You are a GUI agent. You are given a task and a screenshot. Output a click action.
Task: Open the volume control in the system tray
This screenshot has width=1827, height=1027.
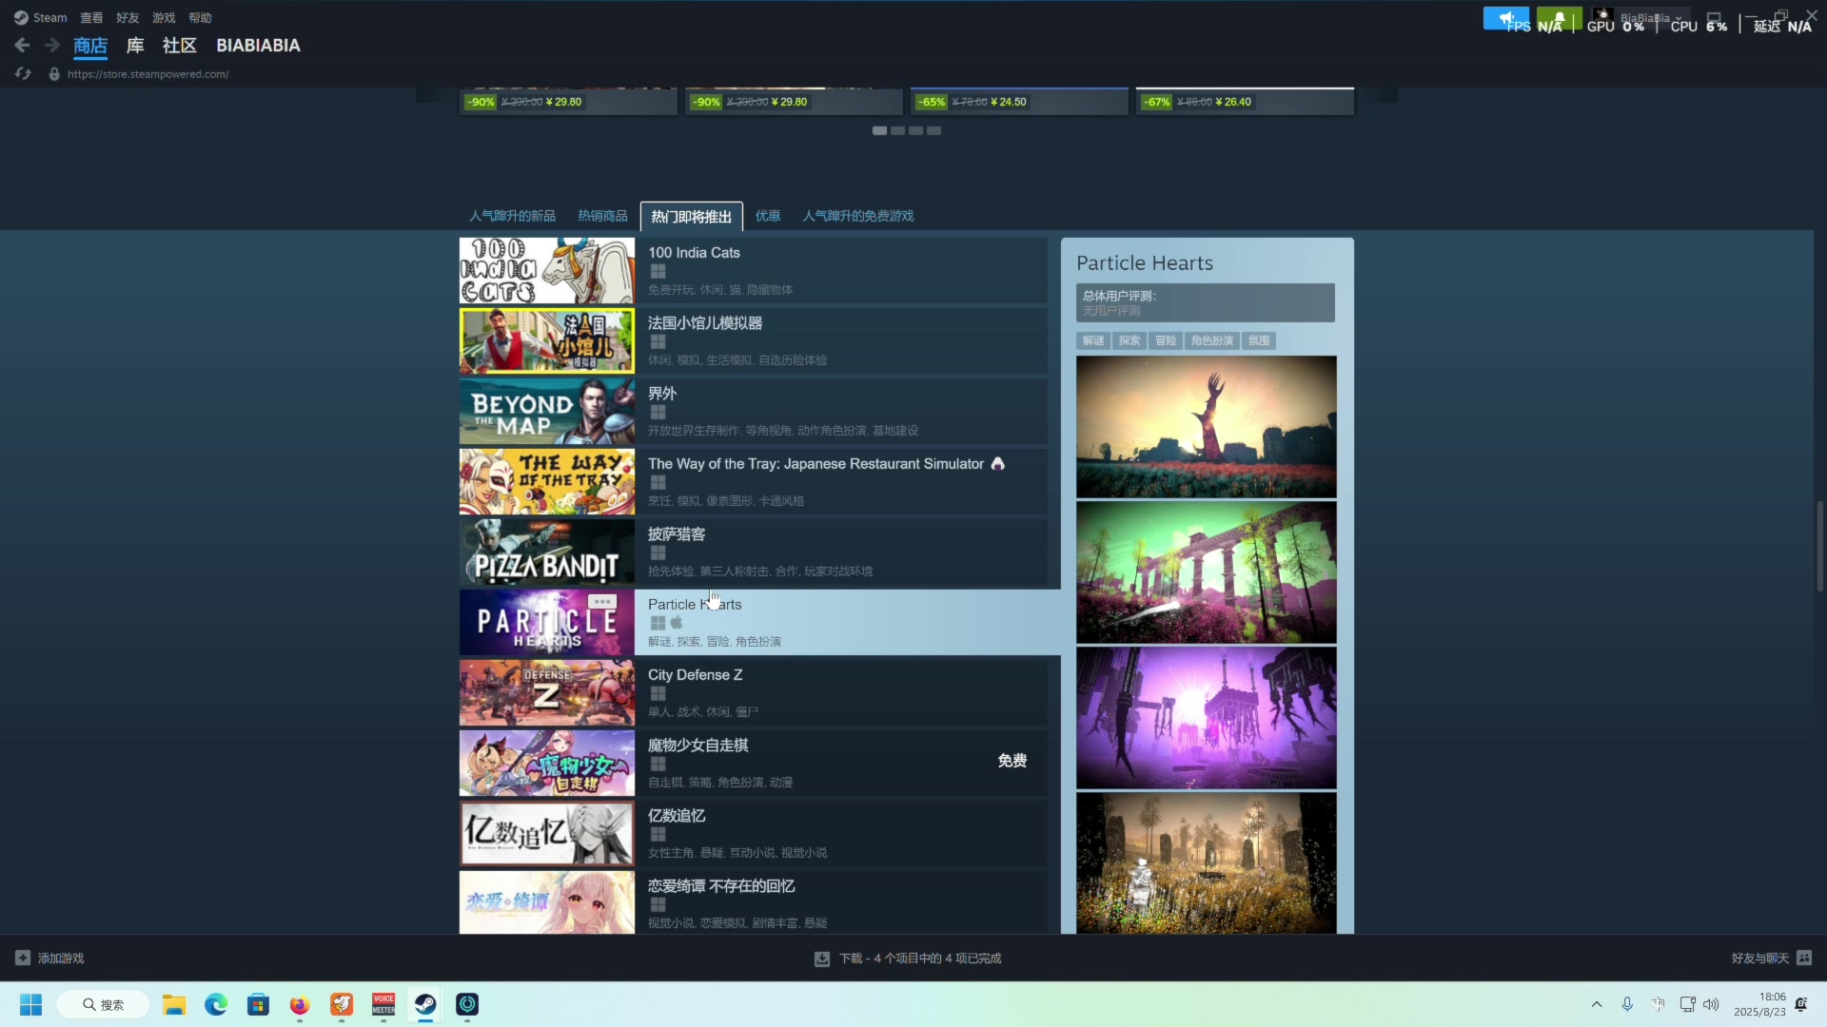coord(1711,1004)
